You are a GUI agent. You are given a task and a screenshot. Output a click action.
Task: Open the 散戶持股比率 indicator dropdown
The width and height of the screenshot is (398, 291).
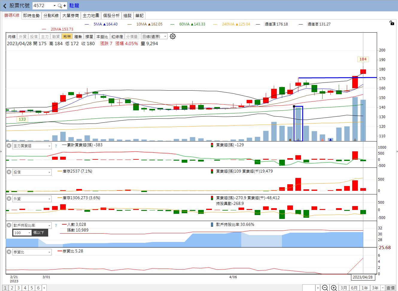(32, 226)
